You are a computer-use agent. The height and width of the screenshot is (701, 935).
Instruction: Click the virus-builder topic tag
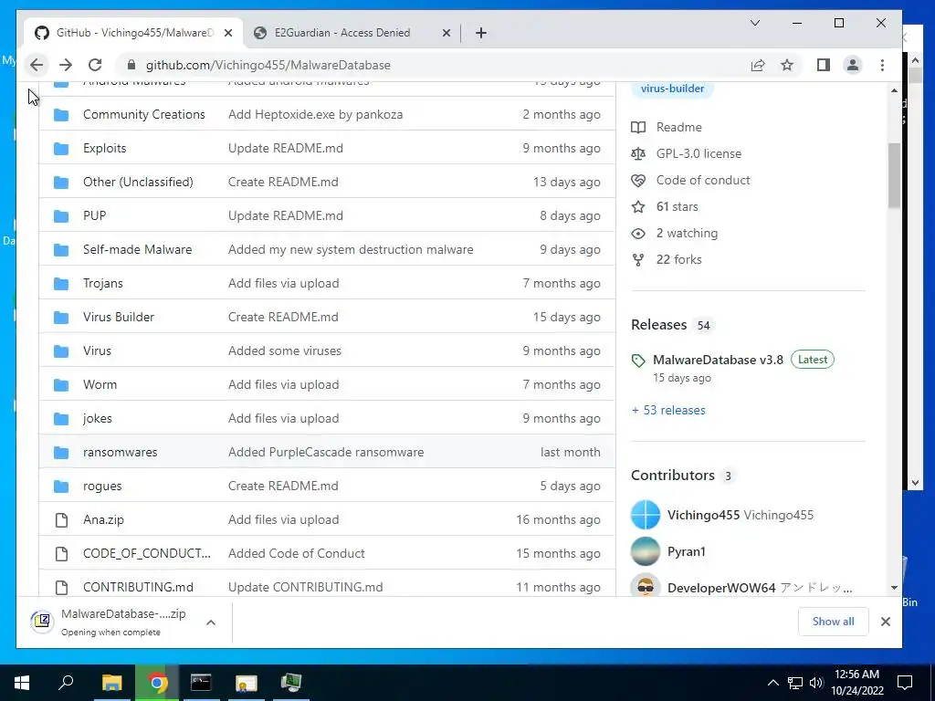click(x=672, y=89)
